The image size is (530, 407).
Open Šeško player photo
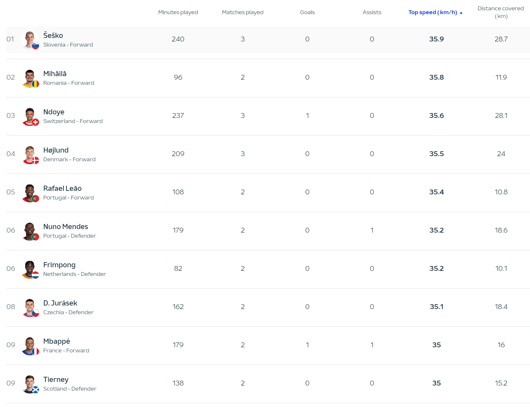coord(30,40)
